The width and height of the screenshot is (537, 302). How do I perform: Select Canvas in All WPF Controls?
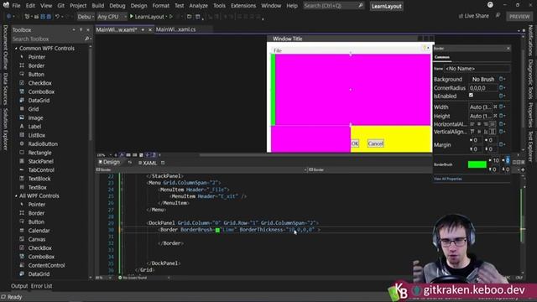(37, 239)
